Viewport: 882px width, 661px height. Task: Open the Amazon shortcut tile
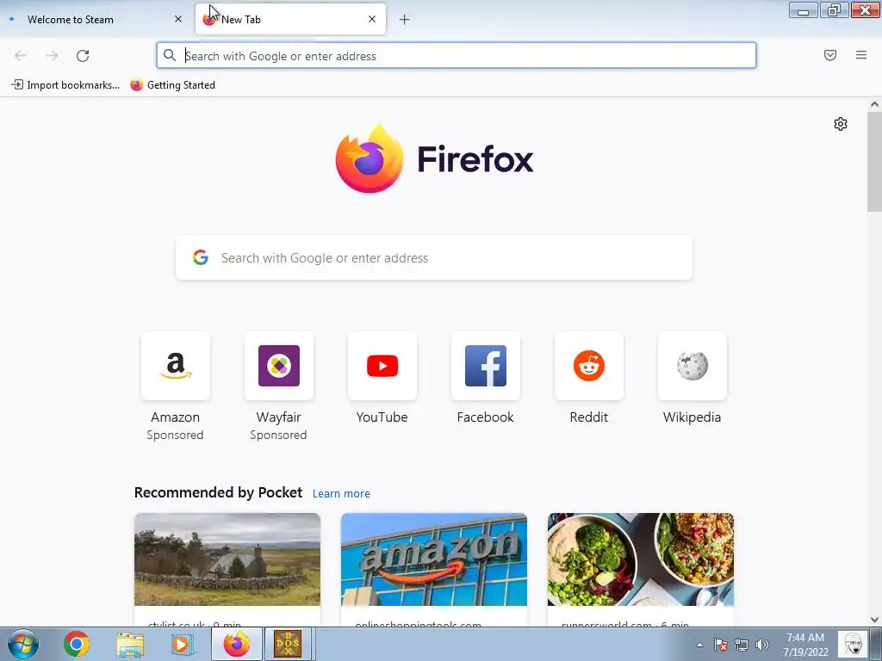(x=176, y=367)
